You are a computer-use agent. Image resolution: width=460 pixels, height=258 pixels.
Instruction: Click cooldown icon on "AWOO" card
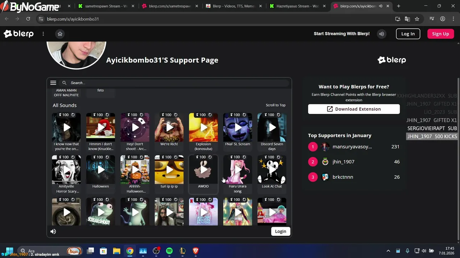pyautogui.click(x=210, y=157)
